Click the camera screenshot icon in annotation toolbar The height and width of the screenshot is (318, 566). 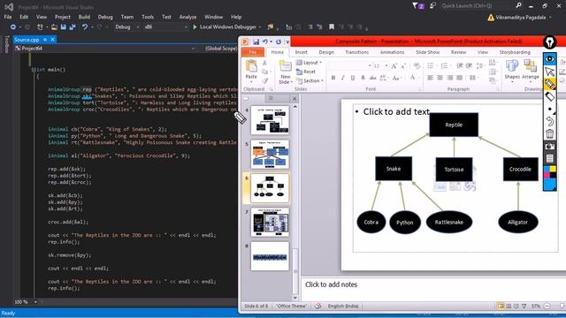[549, 146]
